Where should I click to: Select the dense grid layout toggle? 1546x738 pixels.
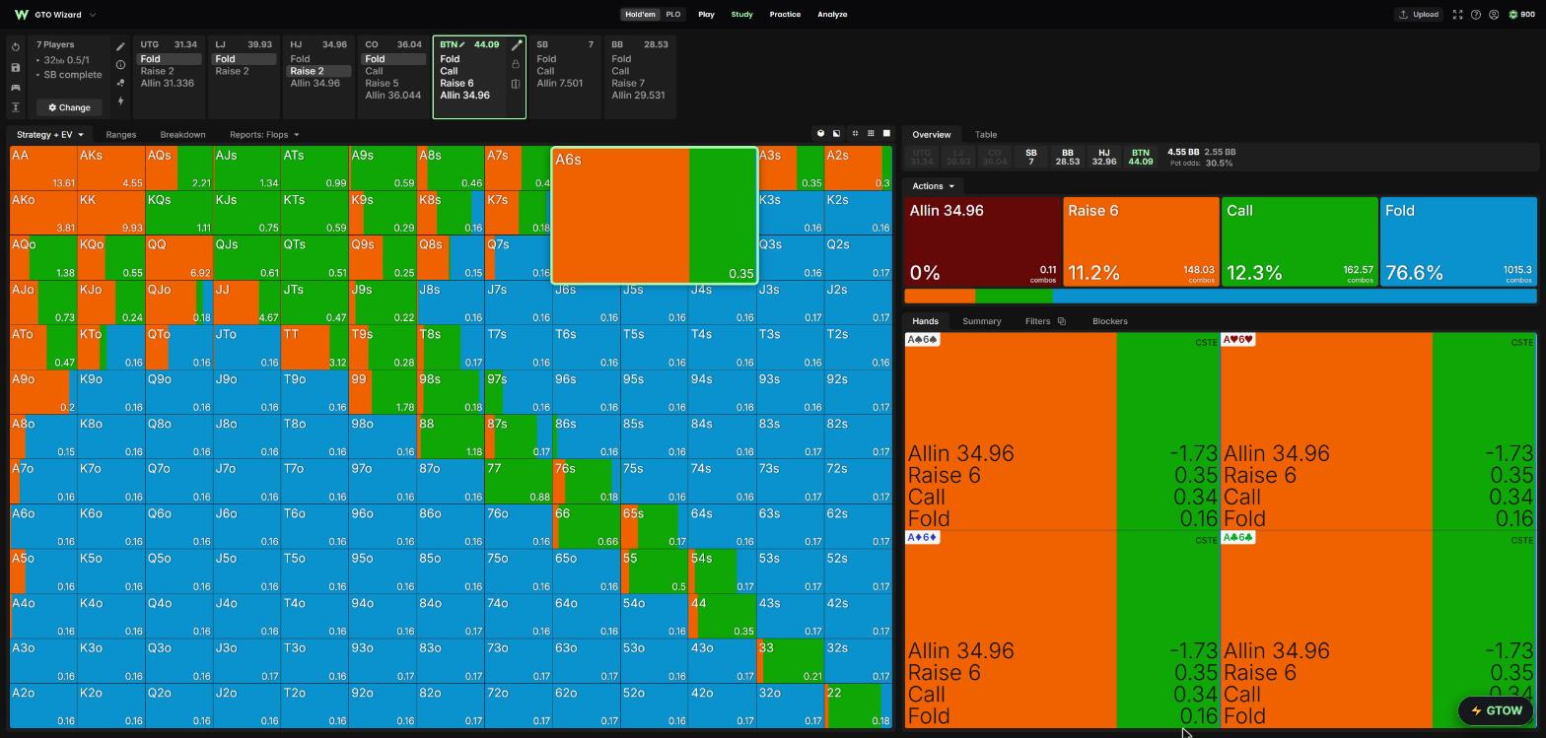[x=871, y=134]
